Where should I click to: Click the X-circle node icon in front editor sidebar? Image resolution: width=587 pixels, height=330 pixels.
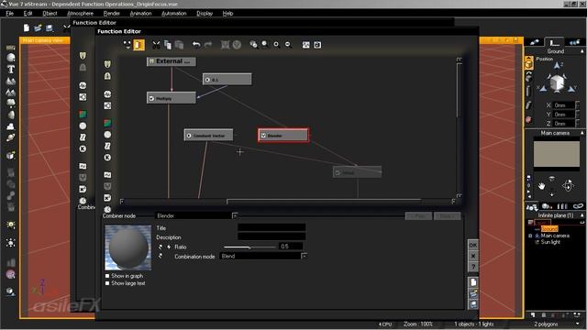[107, 158]
